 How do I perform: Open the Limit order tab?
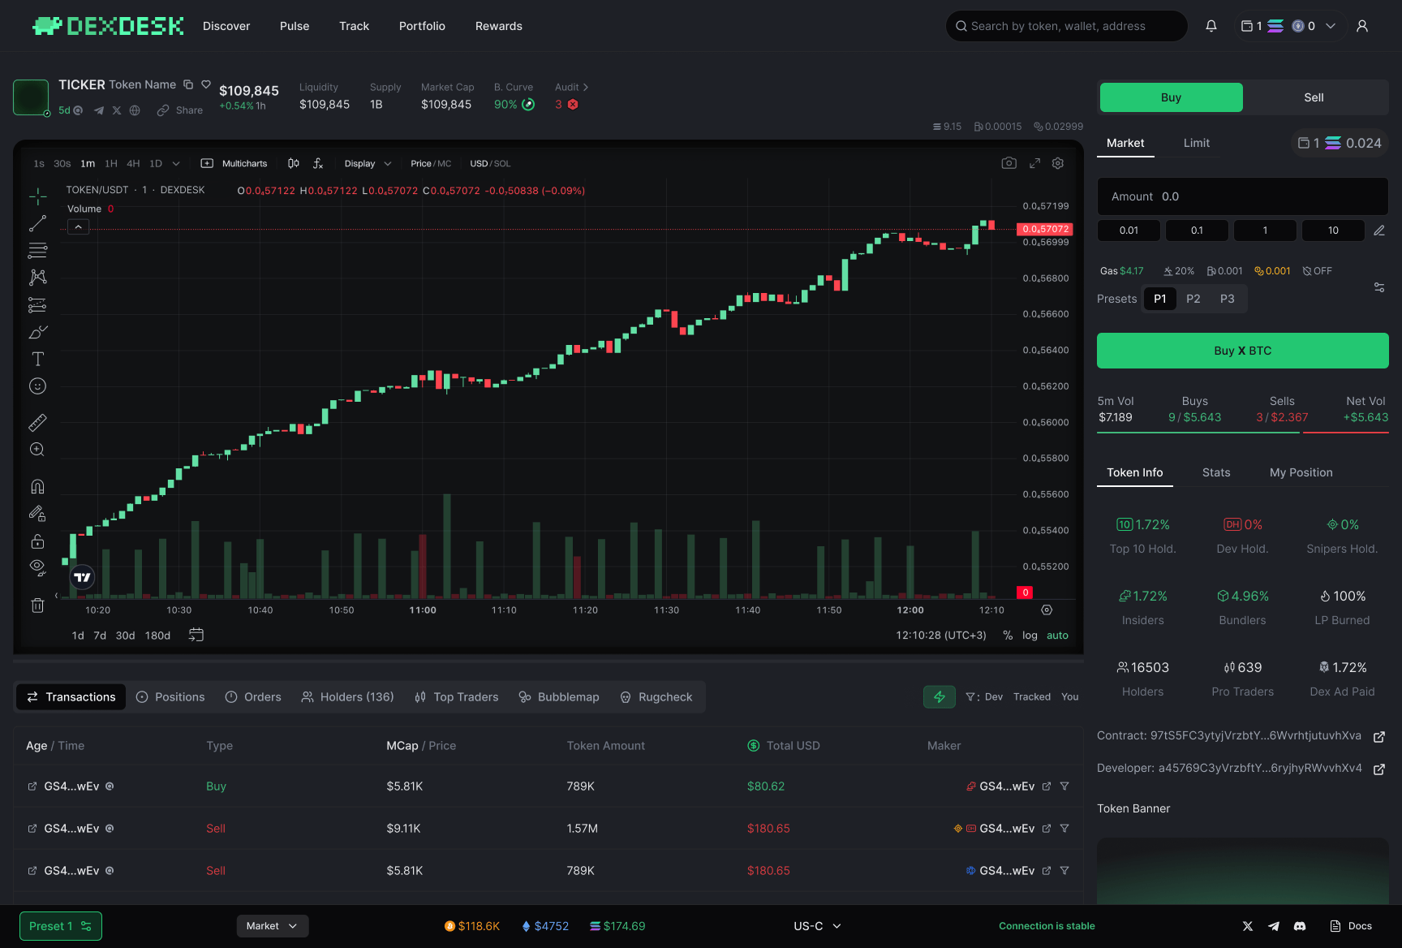(x=1196, y=143)
